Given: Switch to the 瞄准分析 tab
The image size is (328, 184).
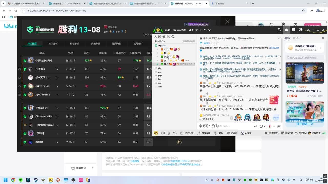Looking at the screenshot, I should click(x=53, y=44).
